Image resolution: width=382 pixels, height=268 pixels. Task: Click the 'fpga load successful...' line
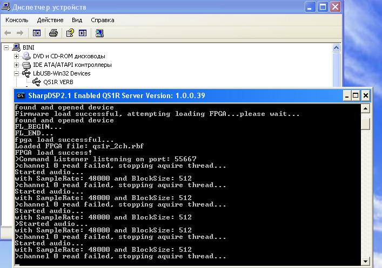[64, 140]
